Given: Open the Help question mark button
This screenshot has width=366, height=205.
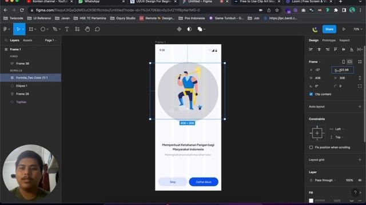Looking at the screenshot, I should pyautogui.click(x=355, y=192).
